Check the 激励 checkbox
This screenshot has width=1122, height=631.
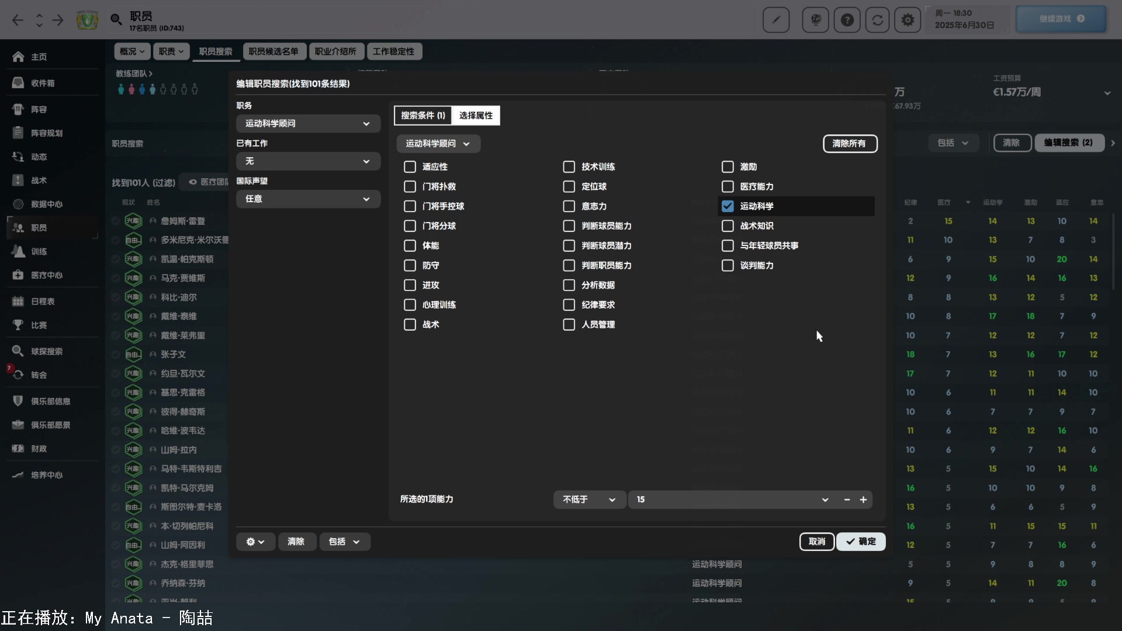tap(728, 167)
